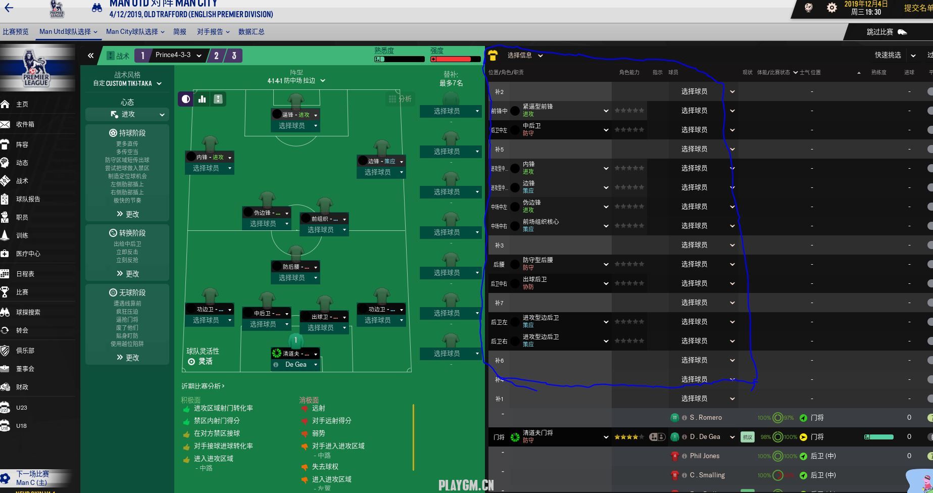Open 选择球员 dropdown for the striker position
The image size is (933, 493).
(296, 126)
